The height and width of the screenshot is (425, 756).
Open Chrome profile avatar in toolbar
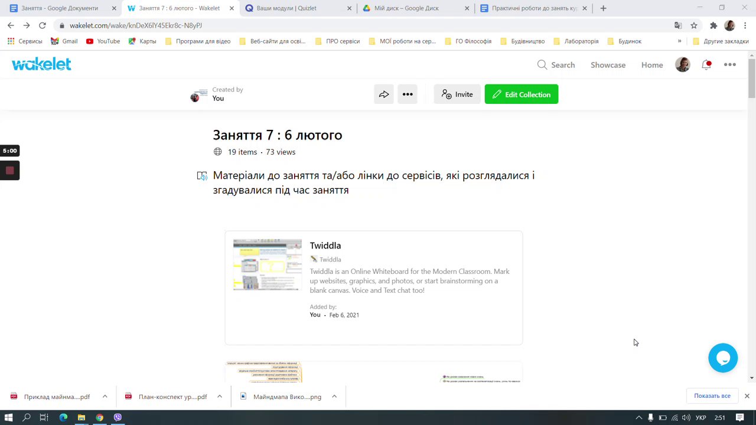(x=729, y=25)
